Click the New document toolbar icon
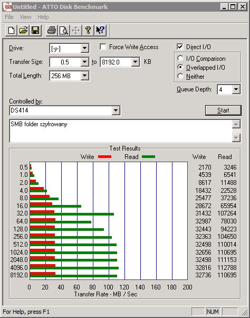Image resolution: width=250 pixels, height=318 pixels. click(x=11, y=31)
